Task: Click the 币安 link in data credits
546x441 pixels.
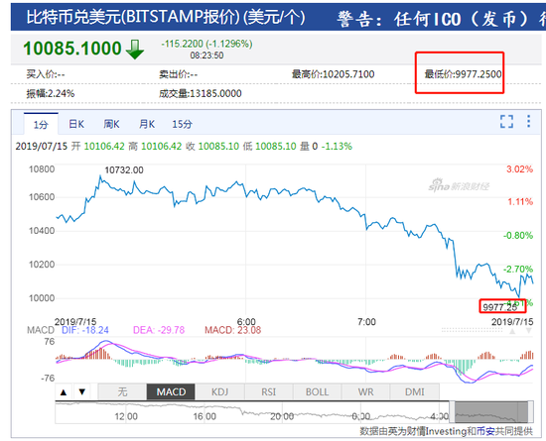Action: tap(485, 431)
